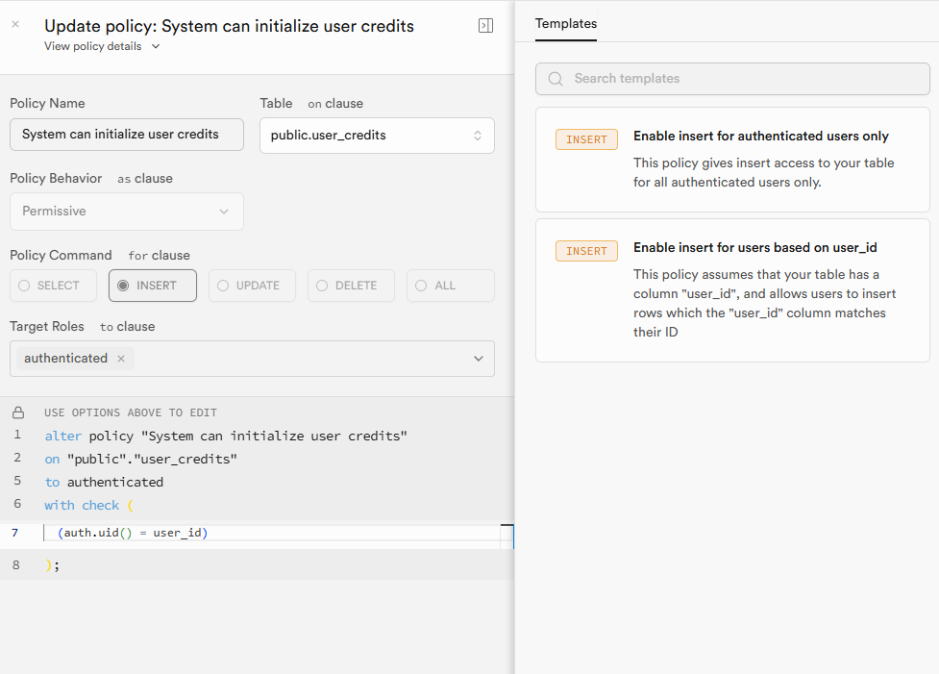Open the Permissive policy behavior dropdown
The width and height of the screenshot is (939, 674).
click(x=126, y=212)
